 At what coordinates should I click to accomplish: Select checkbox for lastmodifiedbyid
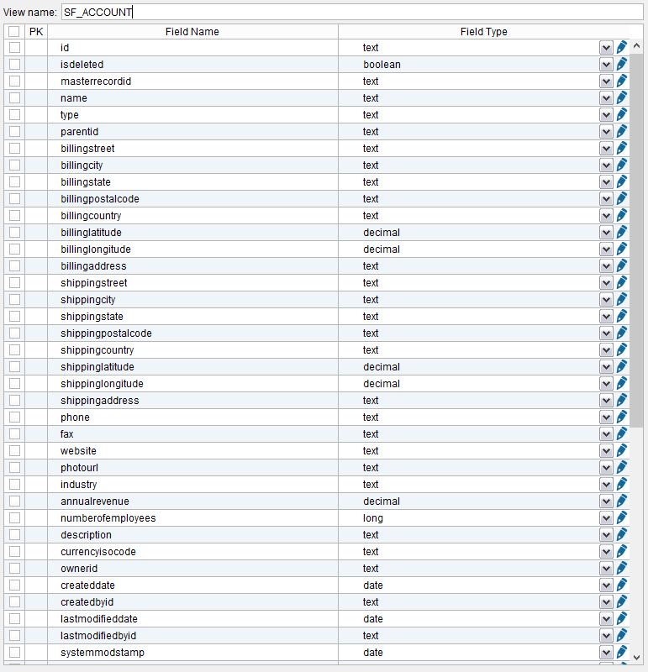[x=14, y=636]
